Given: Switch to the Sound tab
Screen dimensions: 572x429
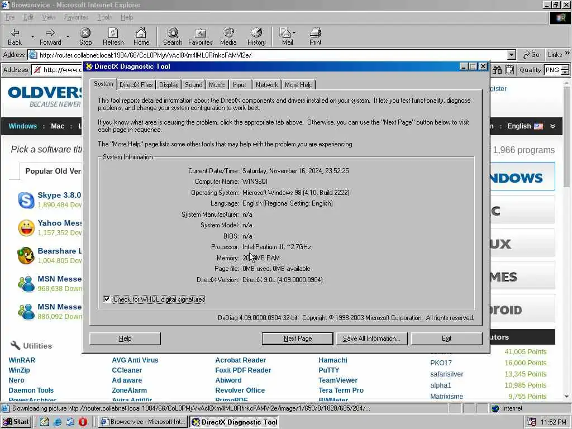Looking at the screenshot, I should tap(193, 85).
